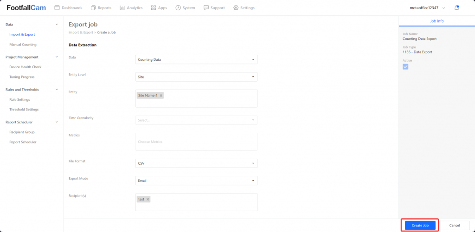This screenshot has width=475, height=232.
Task: Click the Create Job button
Action: pos(420,225)
